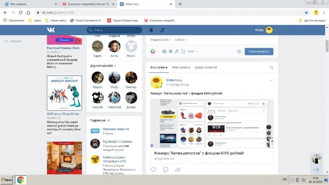Attach a video using the film icon
Screen dimensions: 329x185
(x=170, y=52)
